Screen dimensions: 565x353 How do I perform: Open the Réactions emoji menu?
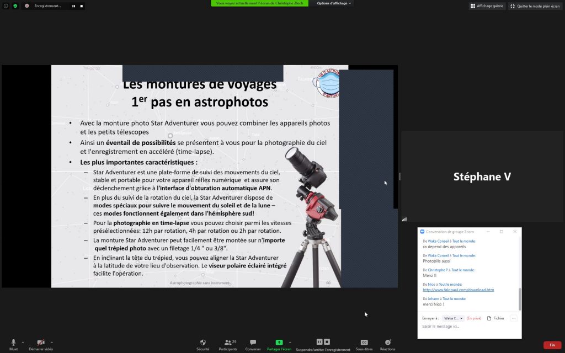(387, 344)
